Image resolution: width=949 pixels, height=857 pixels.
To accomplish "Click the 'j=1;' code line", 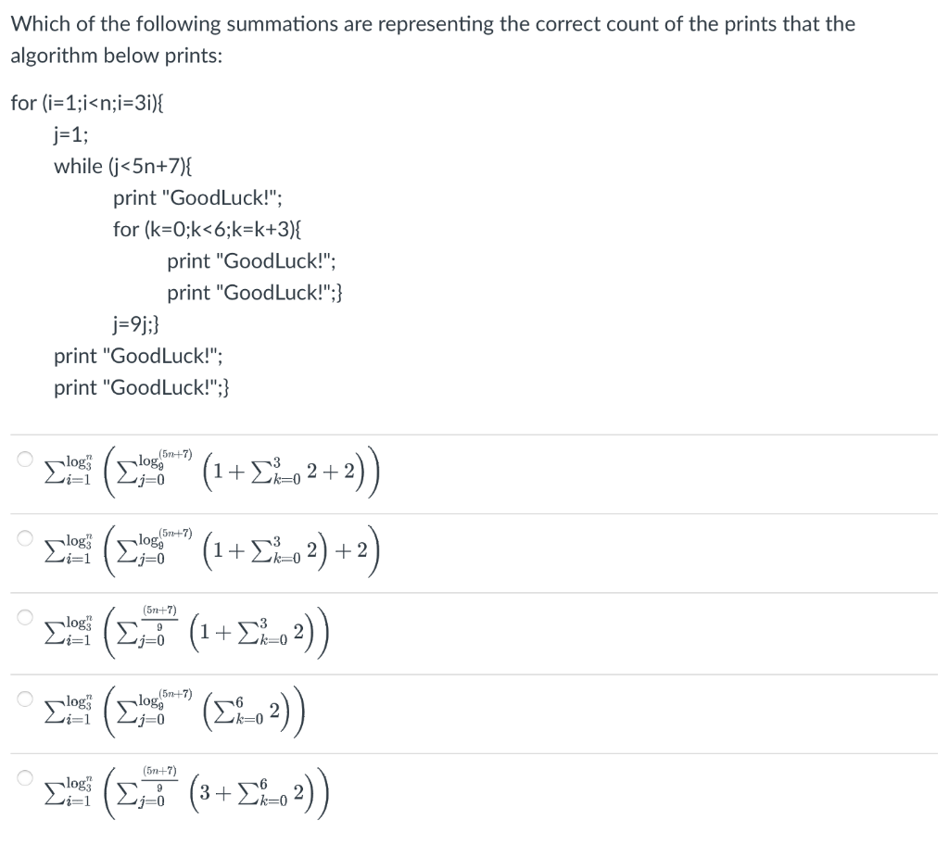I will coord(70,134).
